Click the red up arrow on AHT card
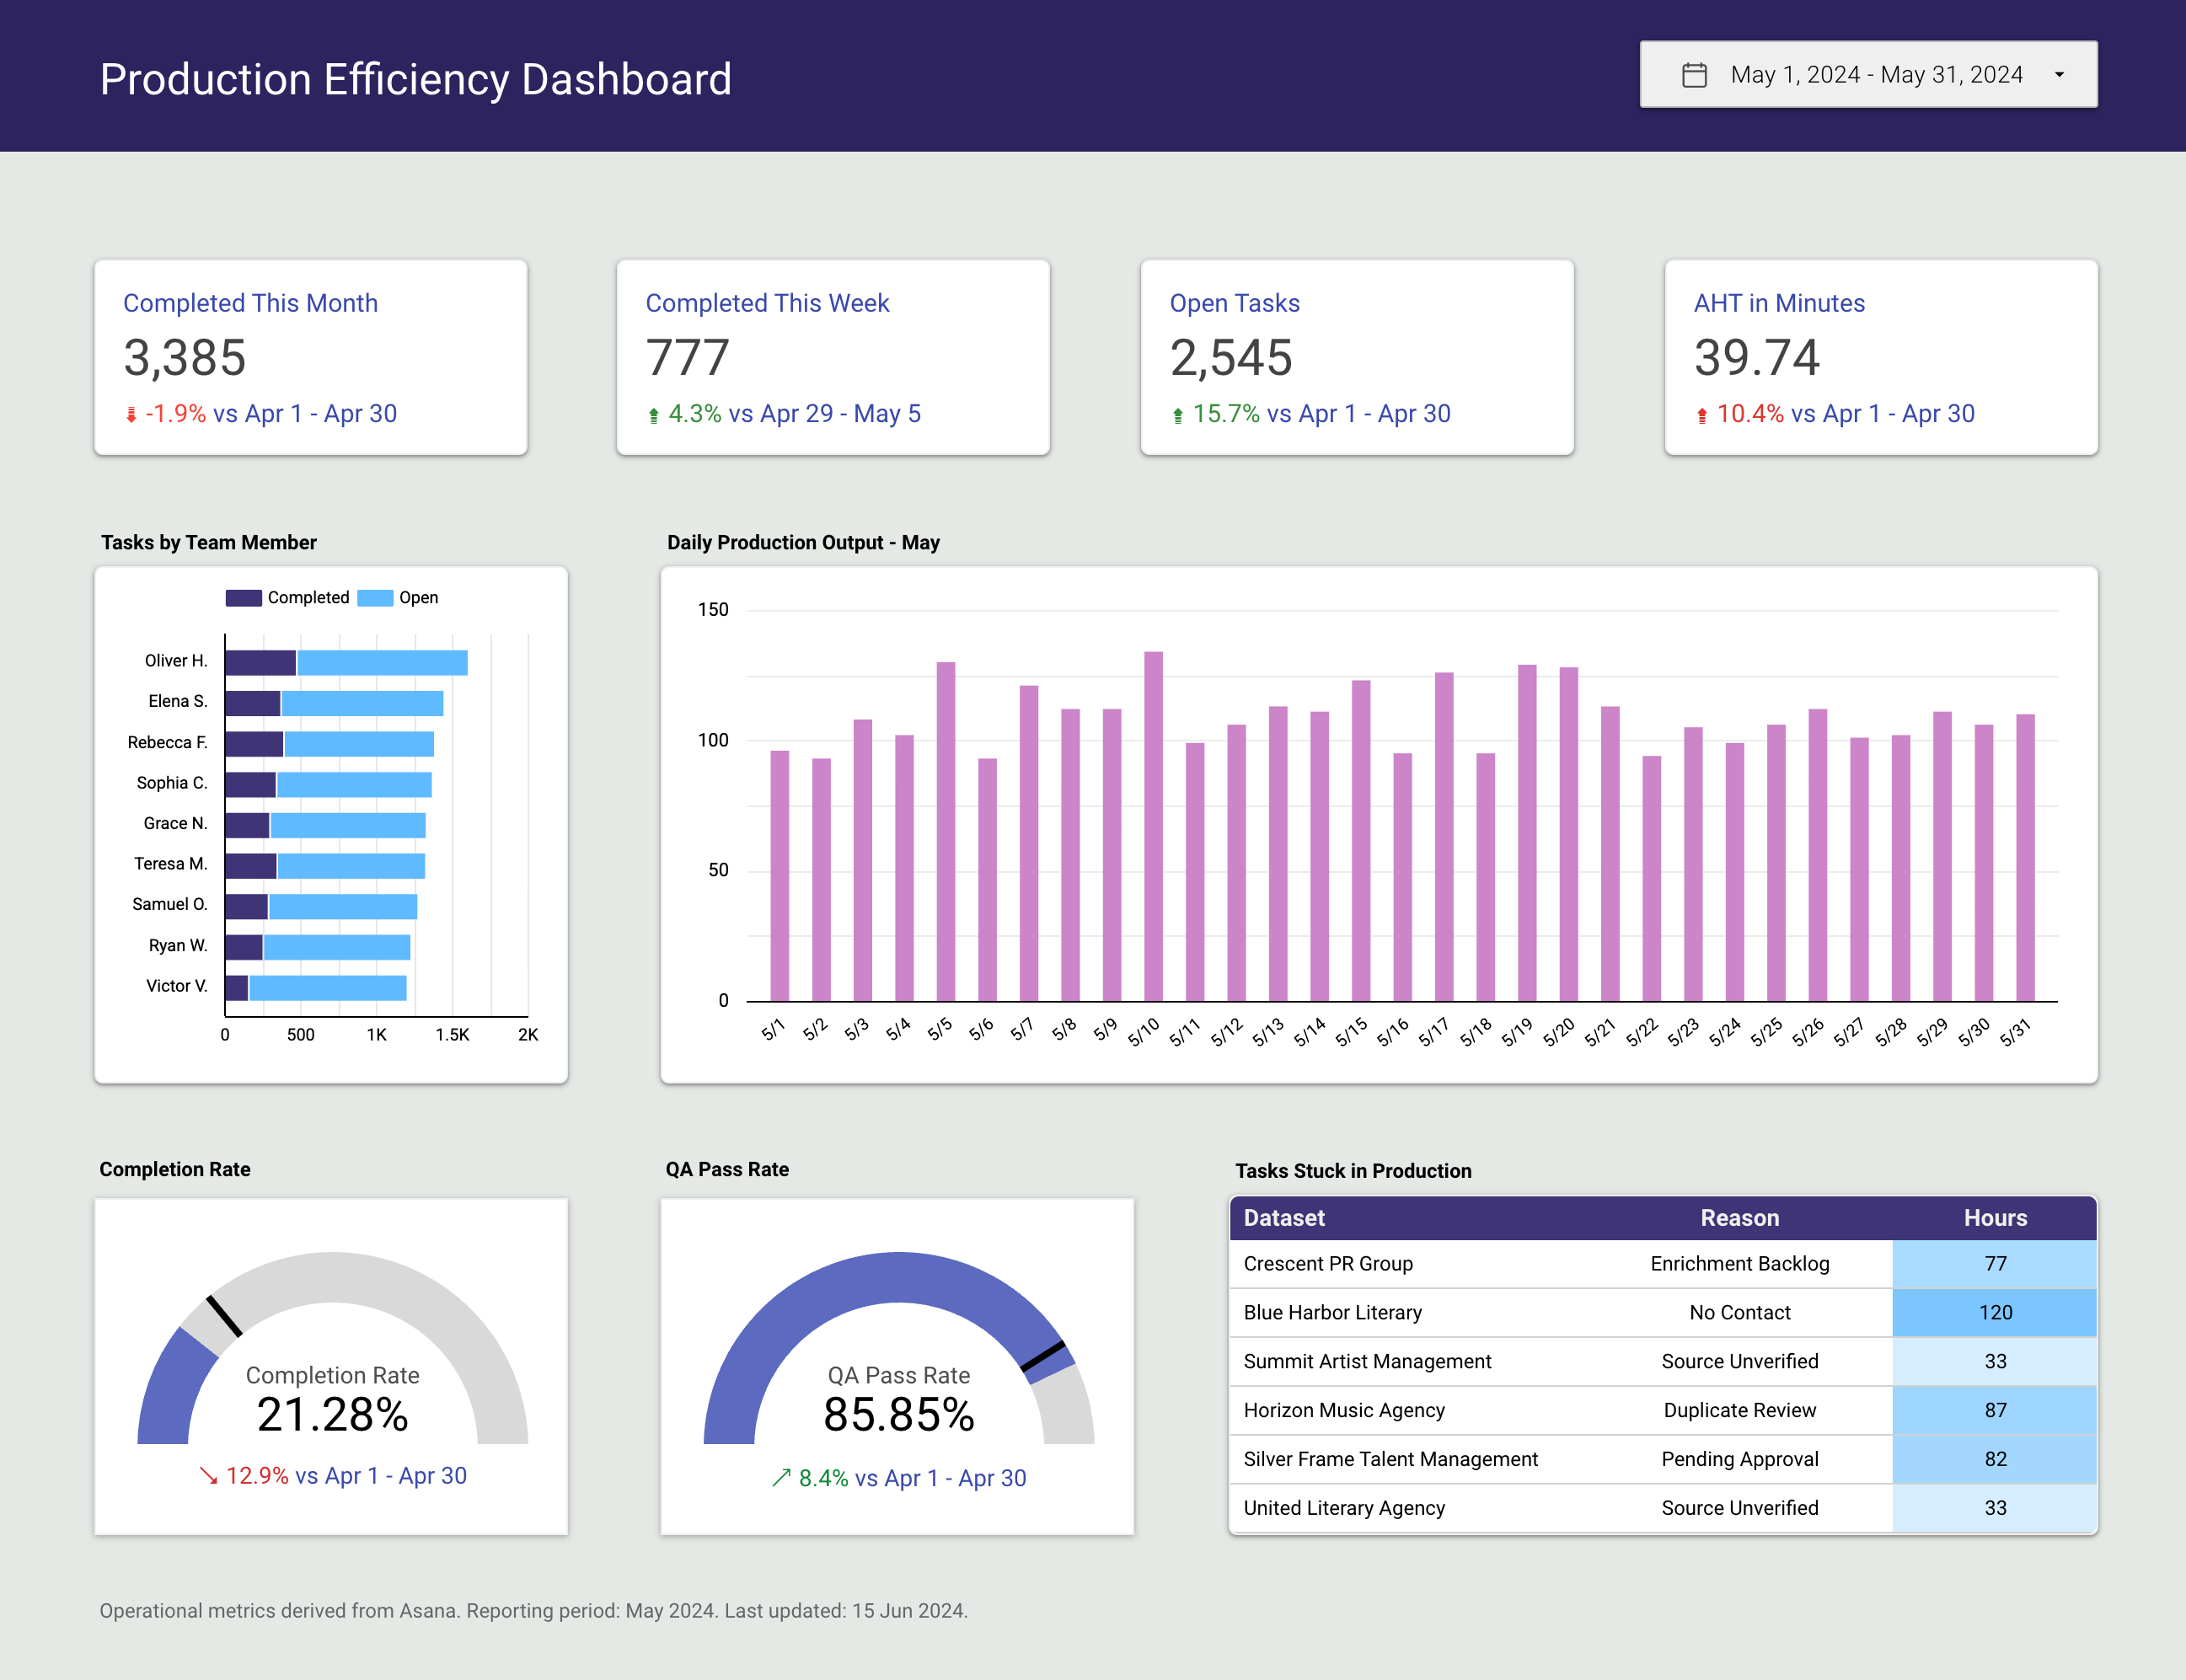The width and height of the screenshot is (2186, 1680). pyautogui.click(x=1702, y=415)
